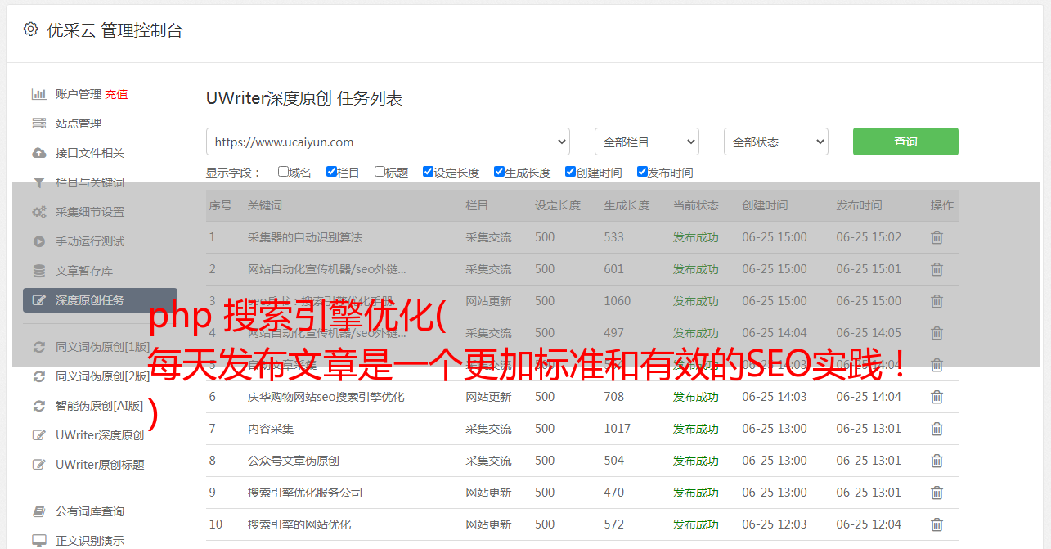Viewport: 1051px width, 549px height.
Task: Click the bar chart icon for 账户管理
Action: [38, 94]
